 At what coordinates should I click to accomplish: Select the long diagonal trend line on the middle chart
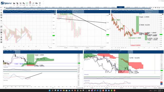[x=89, y=22]
